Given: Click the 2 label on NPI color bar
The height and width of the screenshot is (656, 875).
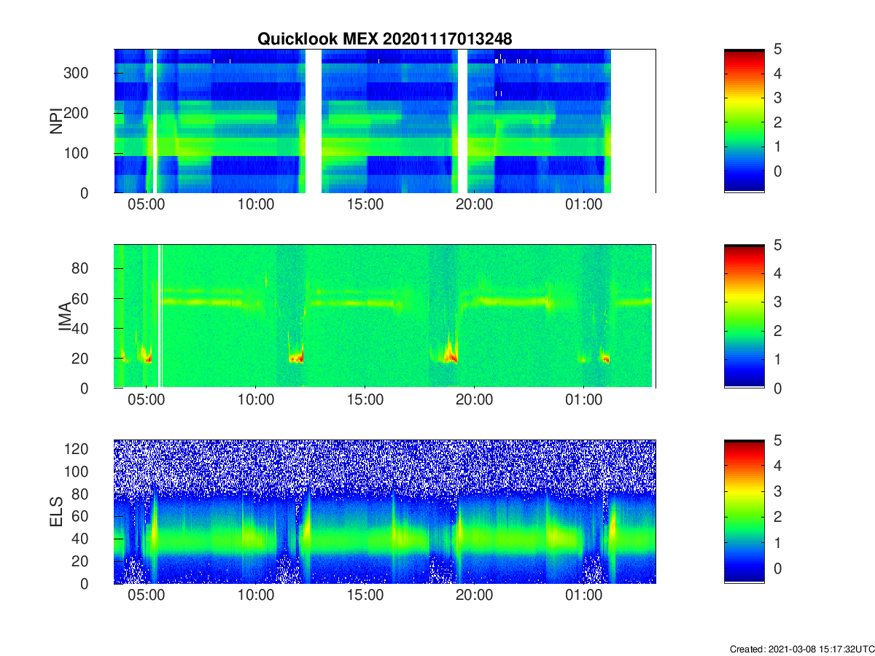Looking at the screenshot, I should click(778, 122).
